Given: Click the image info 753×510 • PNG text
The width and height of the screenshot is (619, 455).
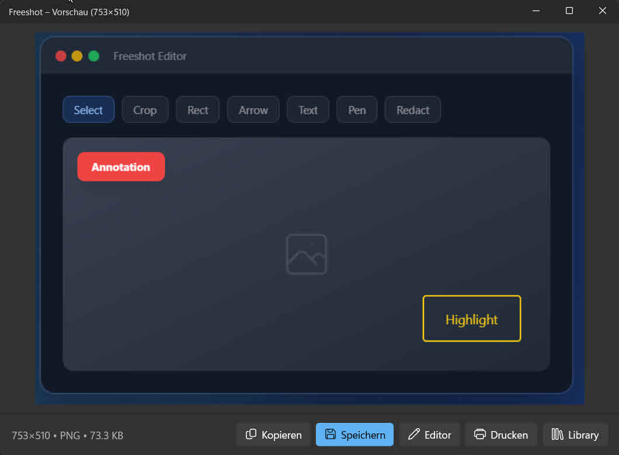Looking at the screenshot, I should click(68, 435).
